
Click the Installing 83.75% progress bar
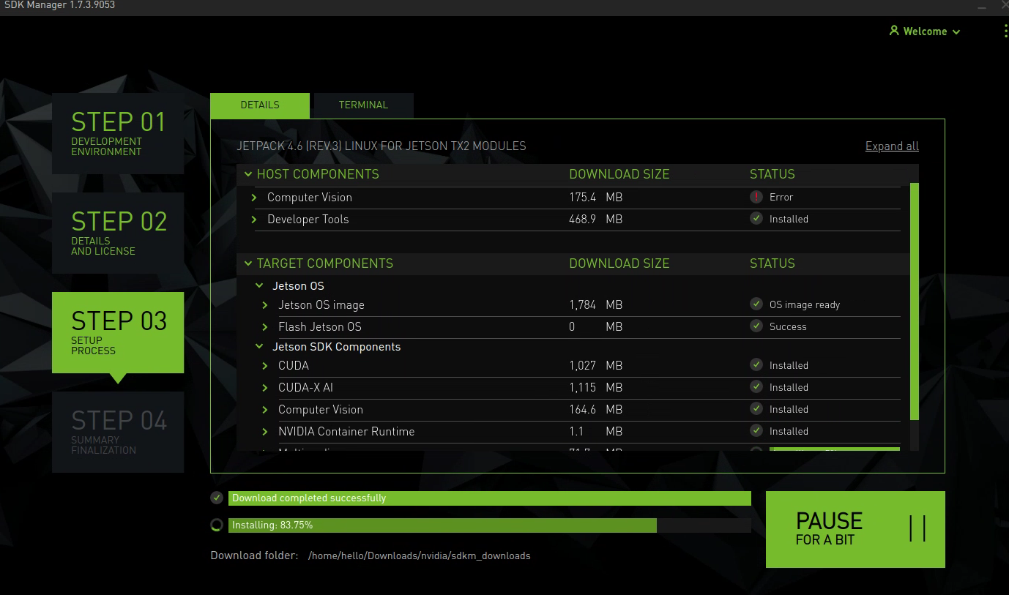489,525
